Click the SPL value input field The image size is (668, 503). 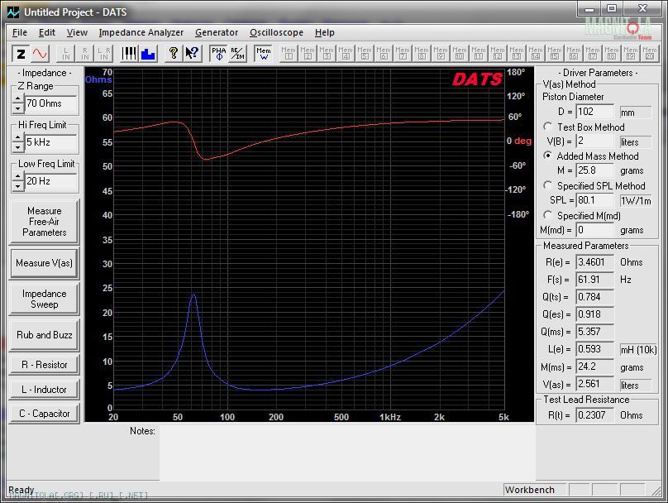pyautogui.click(x=594, y=200)
